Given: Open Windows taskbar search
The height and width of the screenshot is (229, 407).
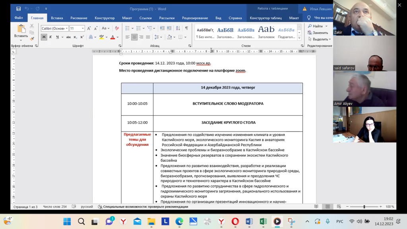Looking at the screenshot, I should coord(81,221).
